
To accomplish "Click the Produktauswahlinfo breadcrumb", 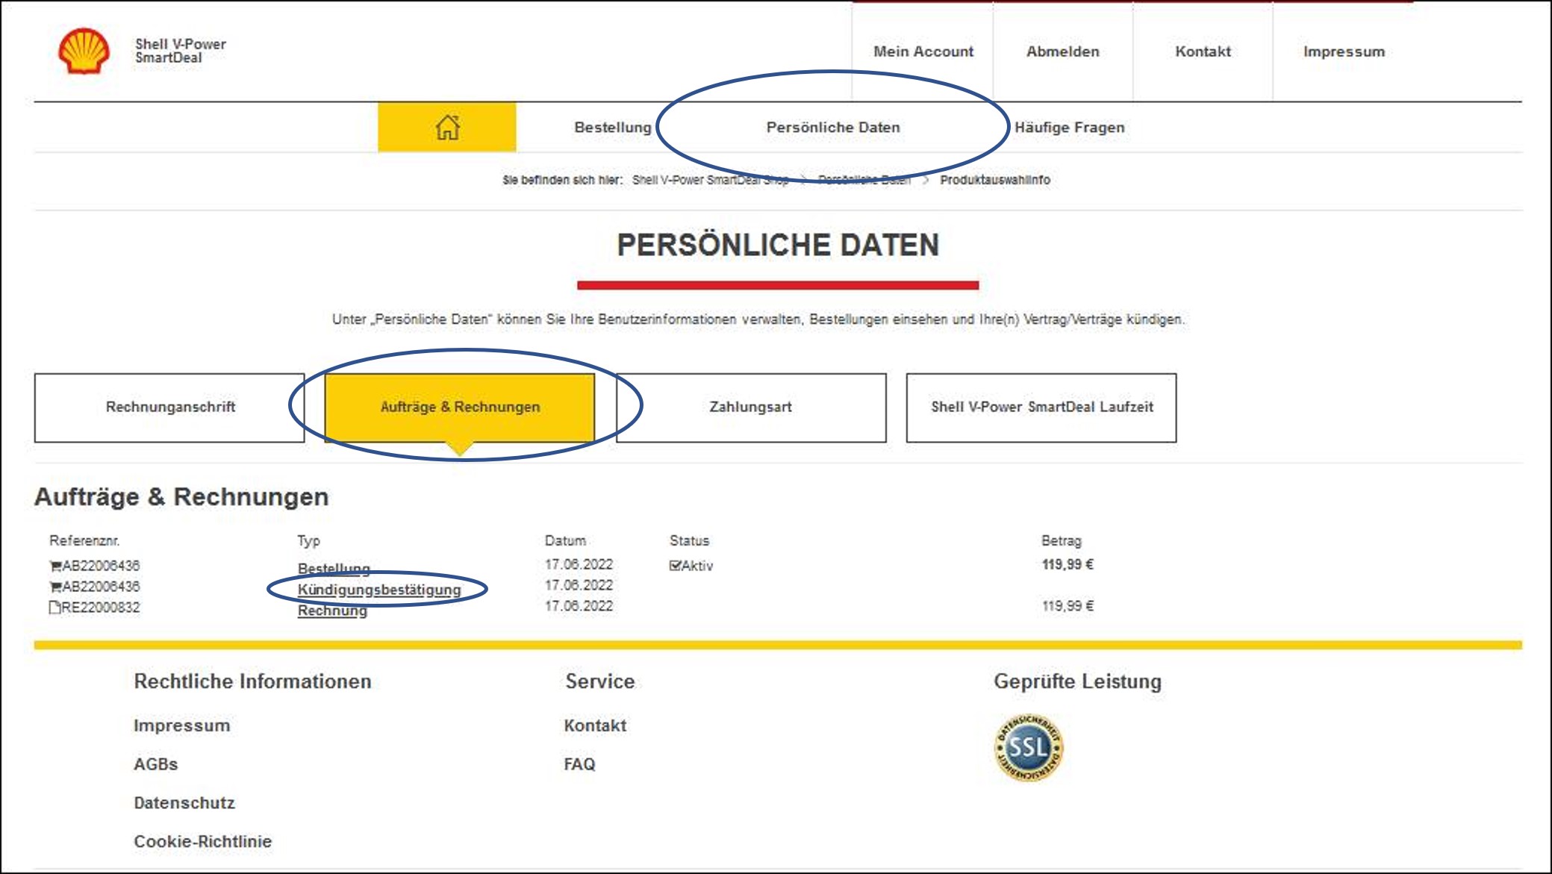I will click(x=995, y=180).
